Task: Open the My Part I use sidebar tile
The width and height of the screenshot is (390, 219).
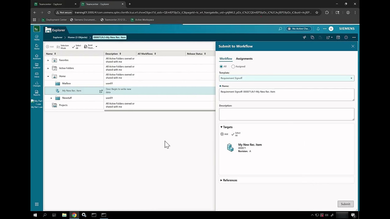Action: (x=37, y=104)
